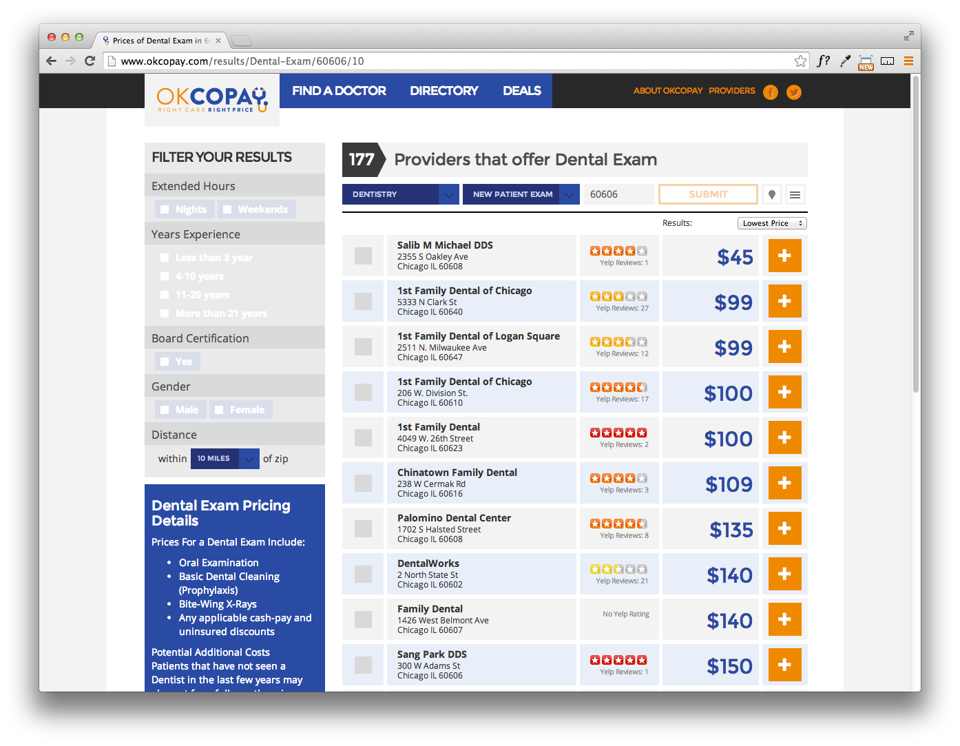960x746 pixels.
Task: Click the Submit search button
Action: click(708, 194)
